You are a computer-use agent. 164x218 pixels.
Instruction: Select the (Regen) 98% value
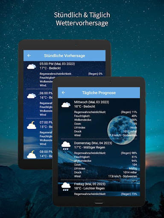129,153
